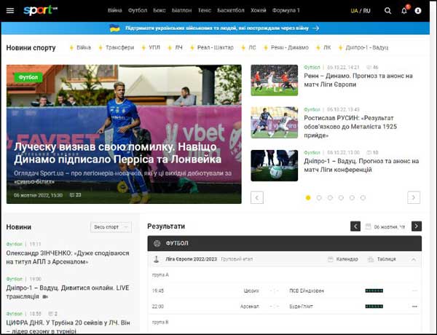
Task: Click the Арсенал team name in results
Action: pyautogui.click(x=249, y=307)
